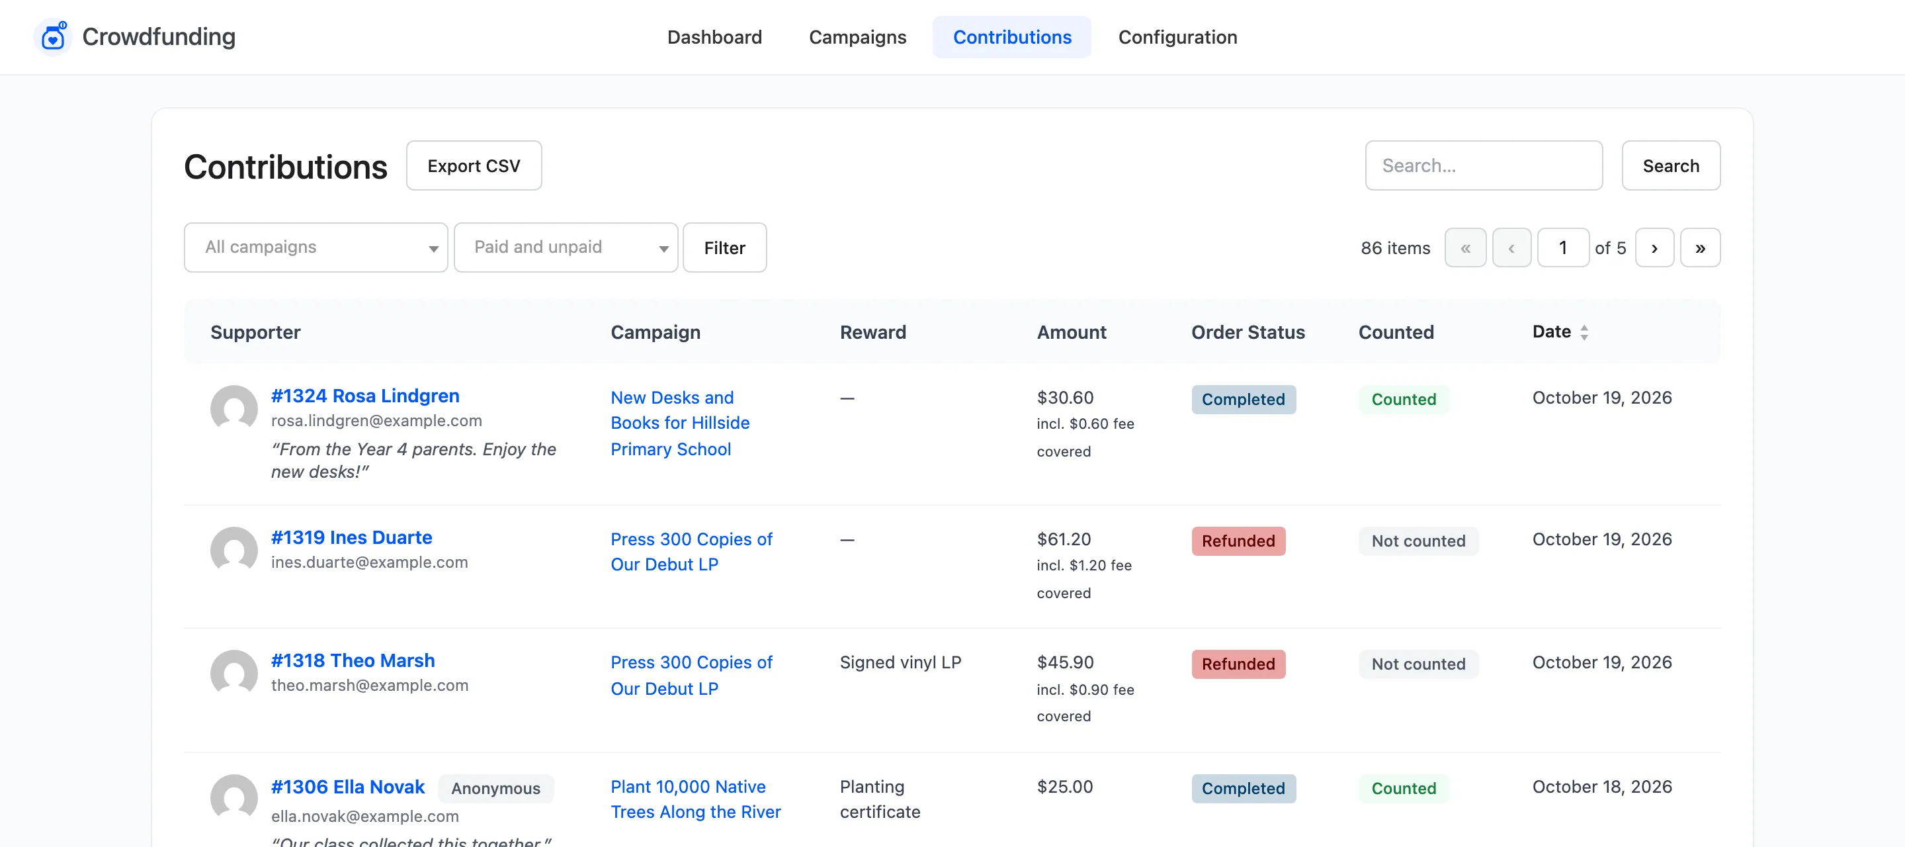Click the previous page chevron

(1511, 247)
